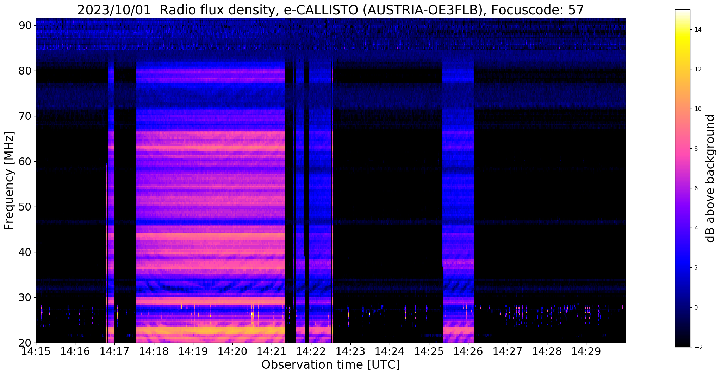Click the 'Frequency [MHz]' y-axis label
The image size is (721, 375).
click(x=9, y=181)
